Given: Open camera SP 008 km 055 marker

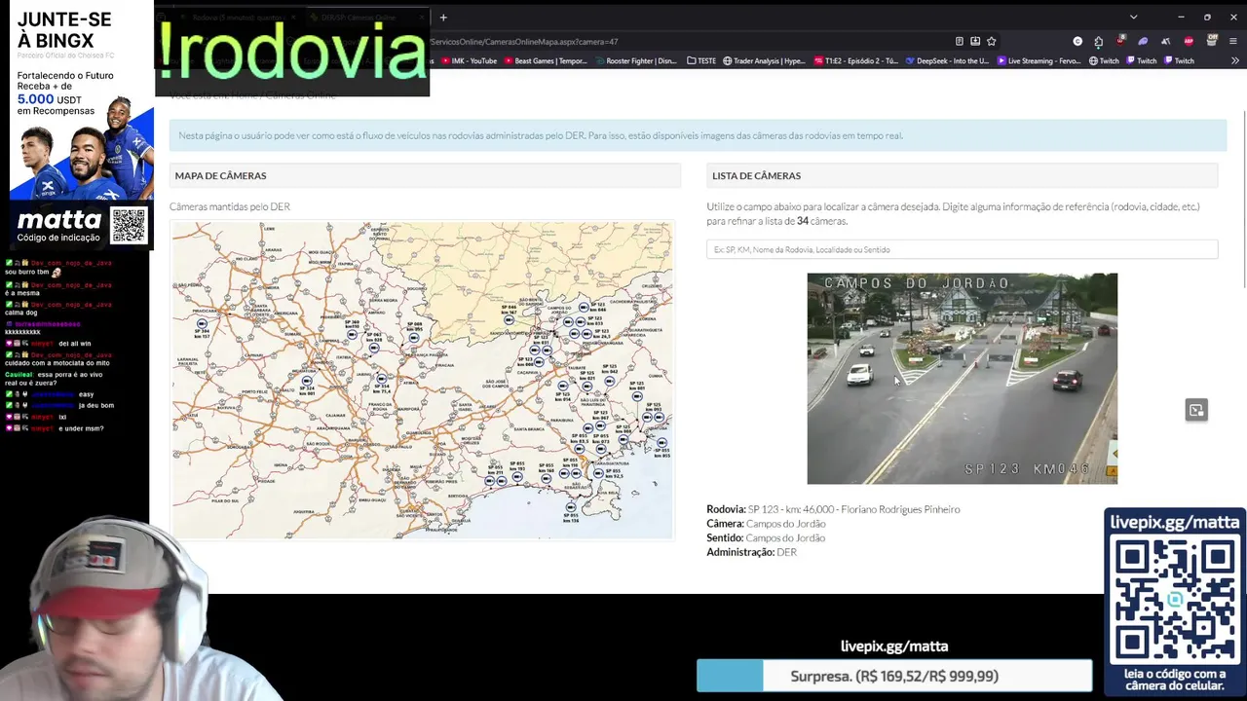Looking at the screenshot, I should pos(414,338).
